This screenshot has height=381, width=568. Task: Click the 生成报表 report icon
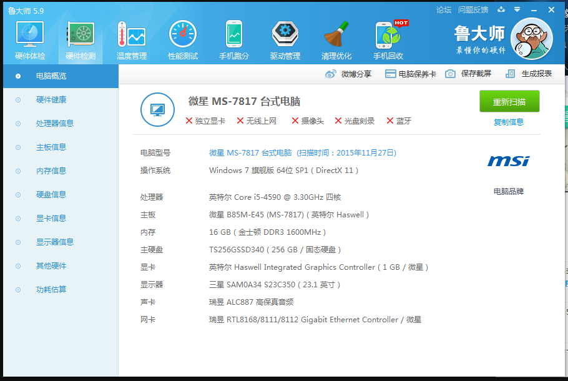pos(510,74)
